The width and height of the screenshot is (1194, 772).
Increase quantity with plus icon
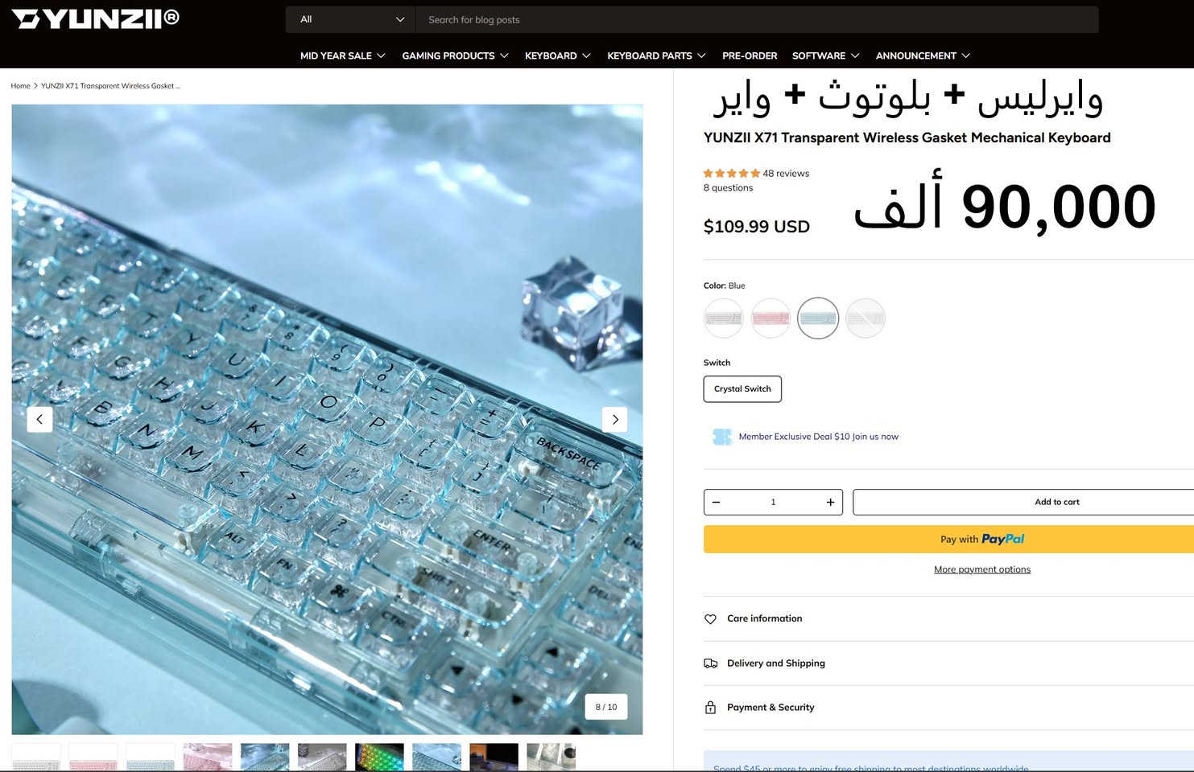[830, 503]
